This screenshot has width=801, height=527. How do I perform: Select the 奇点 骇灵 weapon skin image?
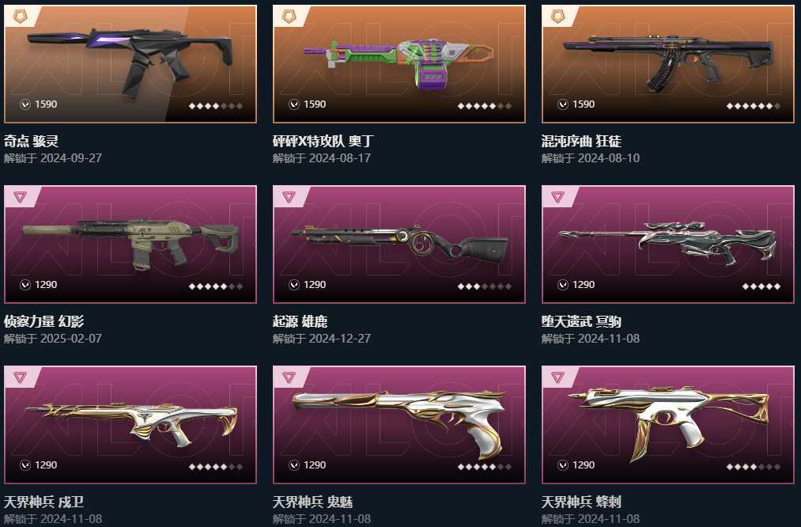coord(130,59)
